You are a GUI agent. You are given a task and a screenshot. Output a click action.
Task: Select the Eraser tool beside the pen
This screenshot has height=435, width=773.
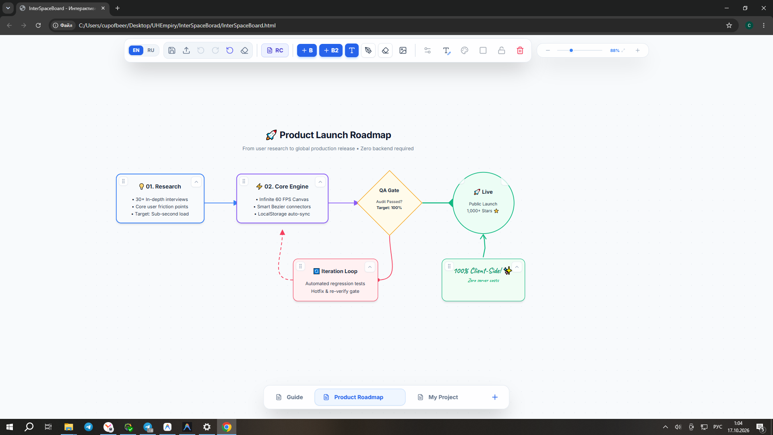pyautogui.click(x=385, y=50)
